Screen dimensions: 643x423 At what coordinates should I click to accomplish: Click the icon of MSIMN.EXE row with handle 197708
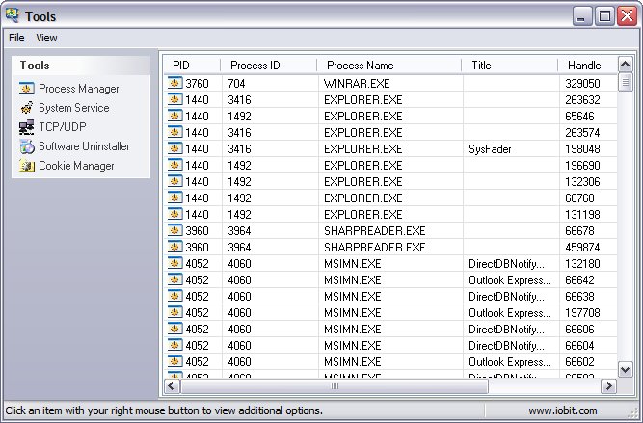point(175,312)
